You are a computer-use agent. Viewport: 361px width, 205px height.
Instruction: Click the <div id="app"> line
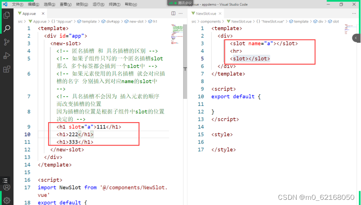point(66,36)
